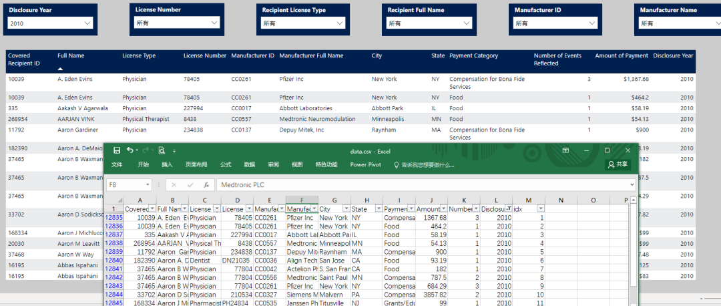This screenshot has width=721, height=306.
Task: Sort report table by Covered Recipient ID
Action: pyautogui.click(x=24, y=59)
